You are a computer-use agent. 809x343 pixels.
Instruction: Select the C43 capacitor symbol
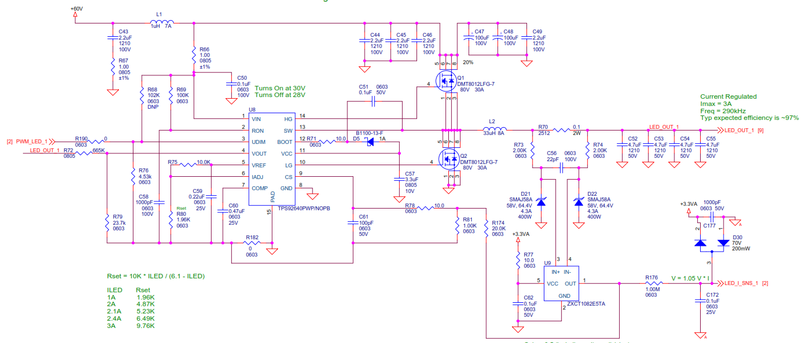(x=112, y=37)
